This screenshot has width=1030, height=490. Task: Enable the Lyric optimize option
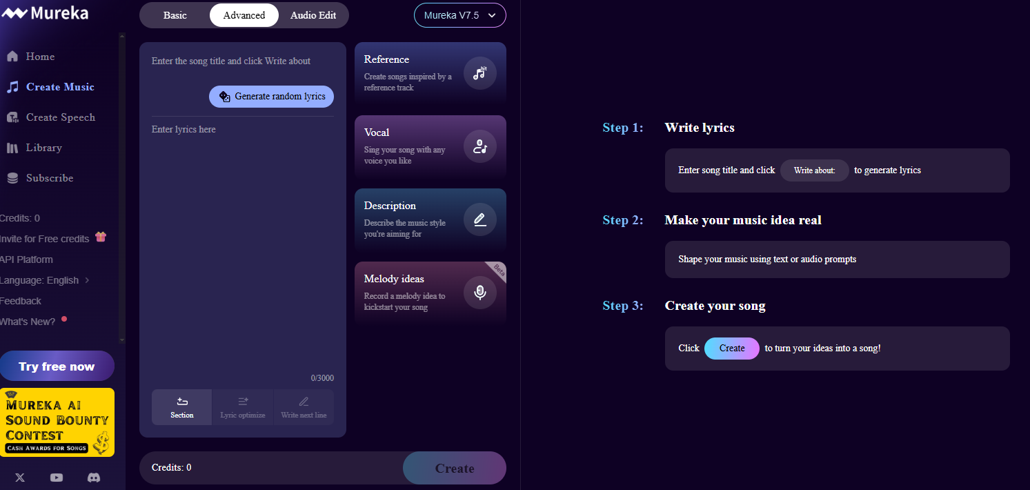pos(242,406)
